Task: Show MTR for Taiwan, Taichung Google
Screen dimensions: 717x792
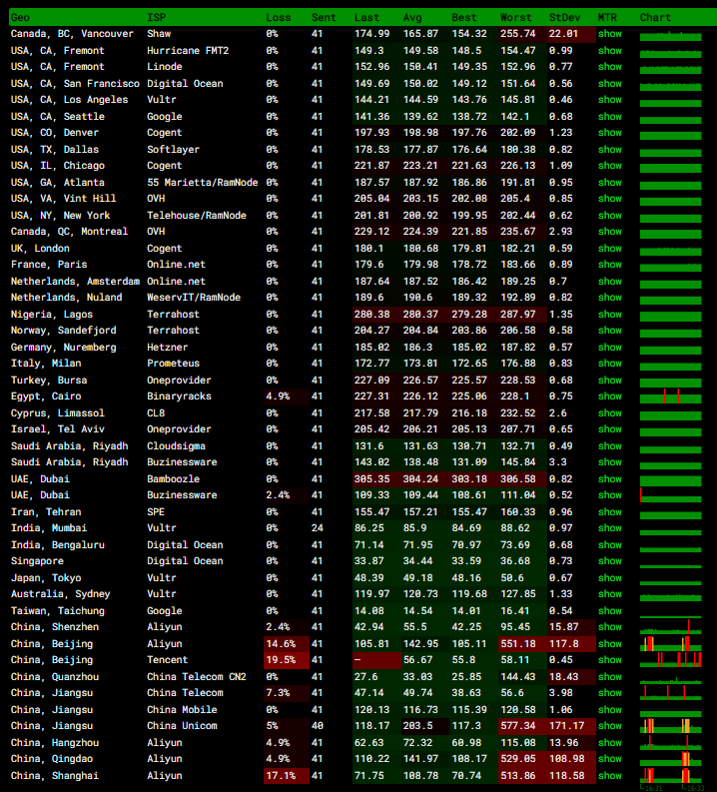Action: [609, 610]
